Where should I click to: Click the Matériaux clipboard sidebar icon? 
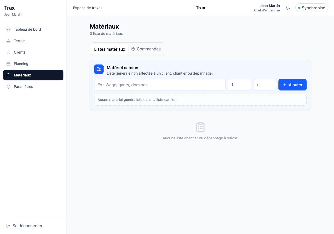coord(9,75)
